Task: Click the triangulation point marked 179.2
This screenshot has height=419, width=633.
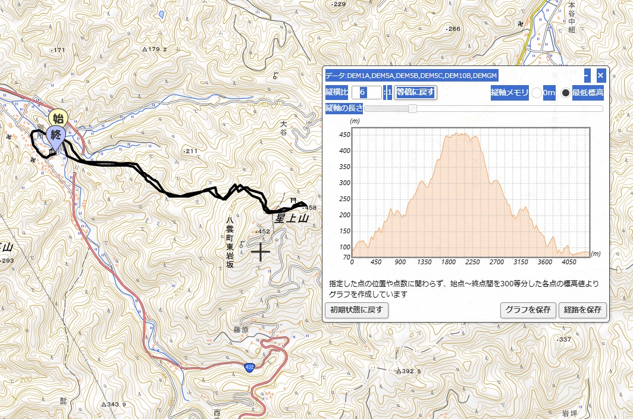Action: click(x=144, y=49)
